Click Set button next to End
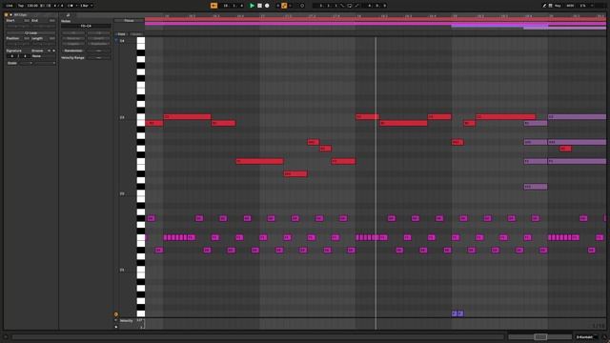Screen dimensions: 610x343 coord(51,21)
